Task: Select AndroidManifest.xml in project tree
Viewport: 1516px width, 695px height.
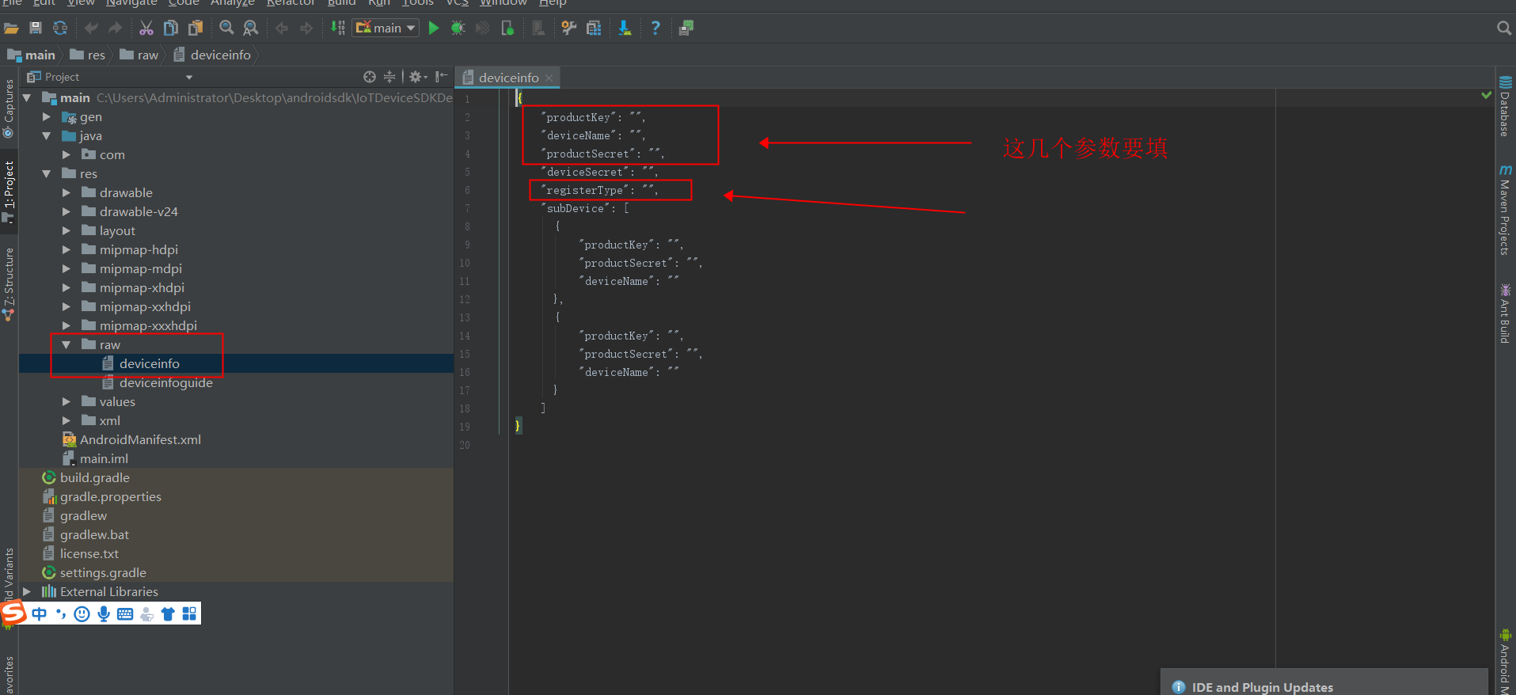Action: click(x=140, y=440)
